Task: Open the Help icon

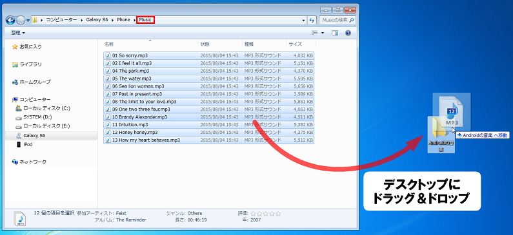Action: (348, 33)
